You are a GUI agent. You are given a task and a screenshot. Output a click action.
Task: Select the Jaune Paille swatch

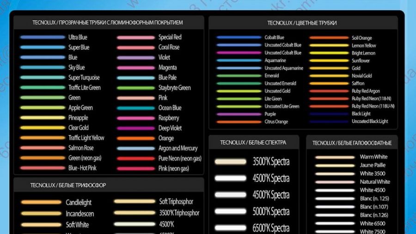pyautogui.click(x=335, y=165)
